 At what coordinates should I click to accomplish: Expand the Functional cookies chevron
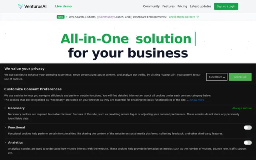click(5, 127)
